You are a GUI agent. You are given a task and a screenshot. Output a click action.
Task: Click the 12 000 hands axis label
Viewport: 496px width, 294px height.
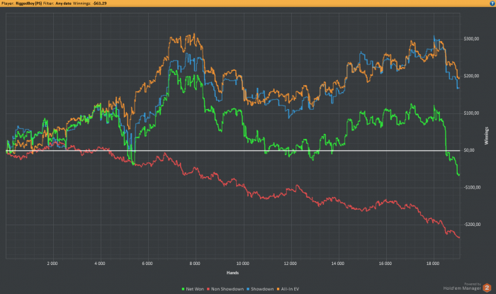click(x=290, y=264)
